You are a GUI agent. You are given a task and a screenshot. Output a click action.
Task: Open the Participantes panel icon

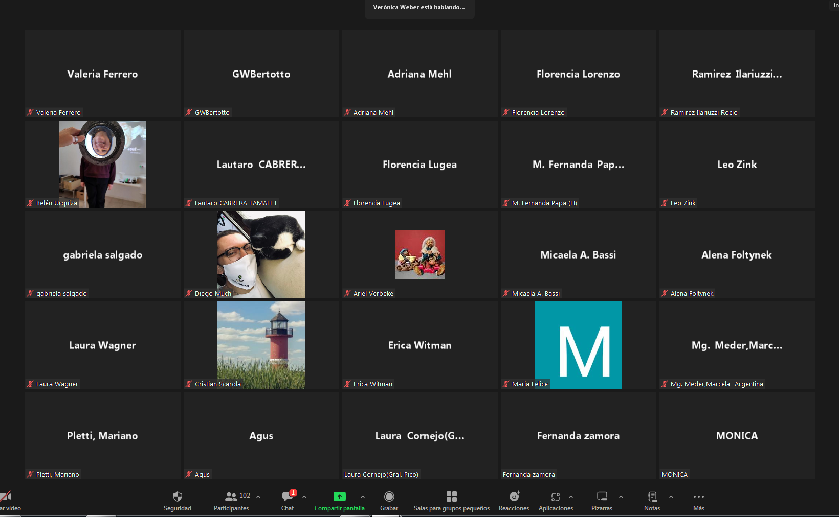coord(231,497)
